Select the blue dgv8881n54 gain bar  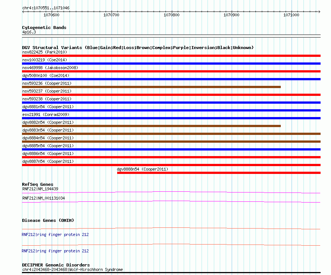[171, 110]
